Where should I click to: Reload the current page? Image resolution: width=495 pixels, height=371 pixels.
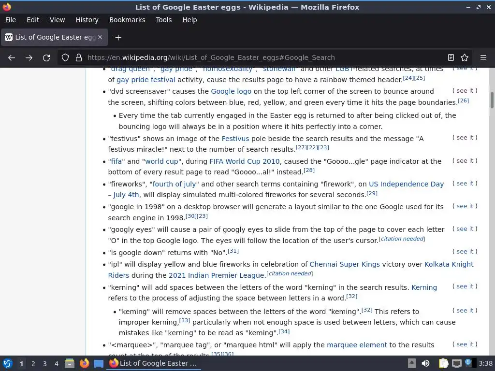point(46,58)
